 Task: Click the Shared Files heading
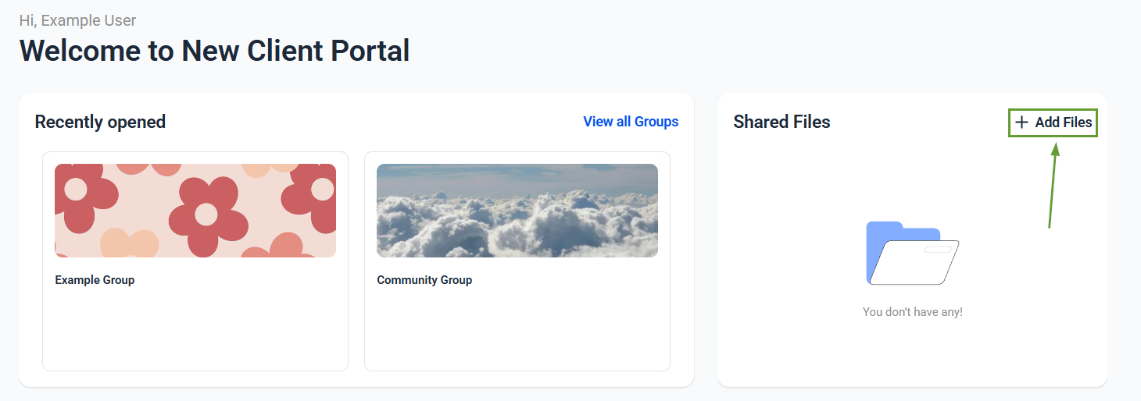(x=782, y=122)
